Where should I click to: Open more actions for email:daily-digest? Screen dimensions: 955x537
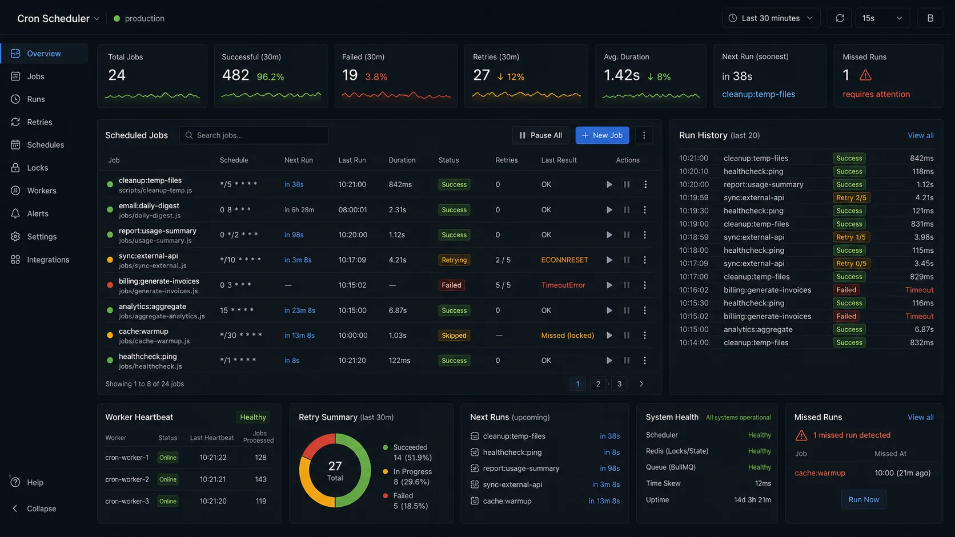click(645, 210)
